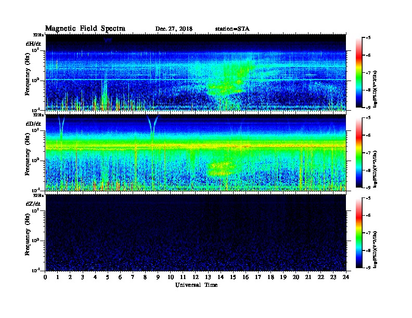Click hour tick label "1" on time axis
412x318 pixels.
(58, 277)
